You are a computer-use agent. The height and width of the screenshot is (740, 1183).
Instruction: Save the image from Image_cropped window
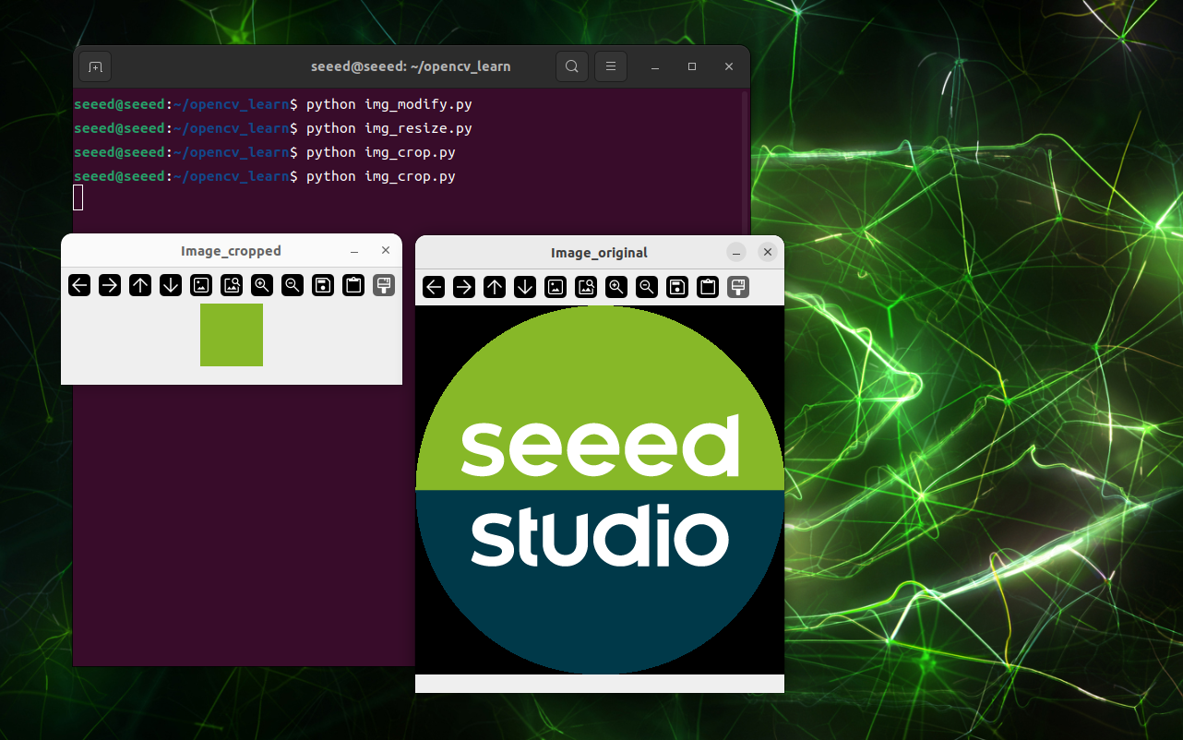pyautogui.click(x=323, y=285)
